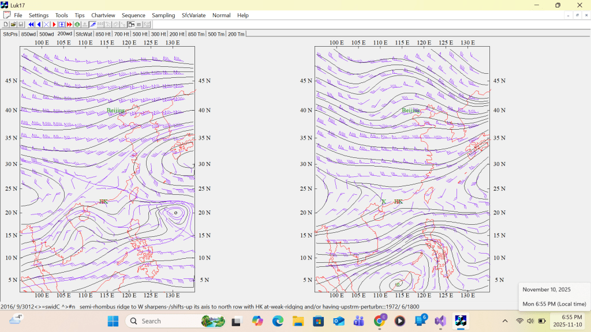
Task: Click the Normal menu bar item
Action: [x=221, y=15]
